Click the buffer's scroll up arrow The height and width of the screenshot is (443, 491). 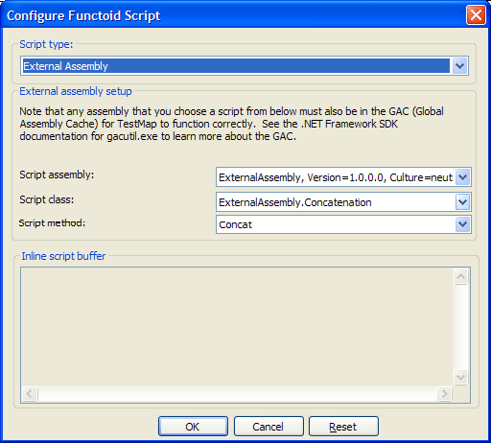(460, 276)
